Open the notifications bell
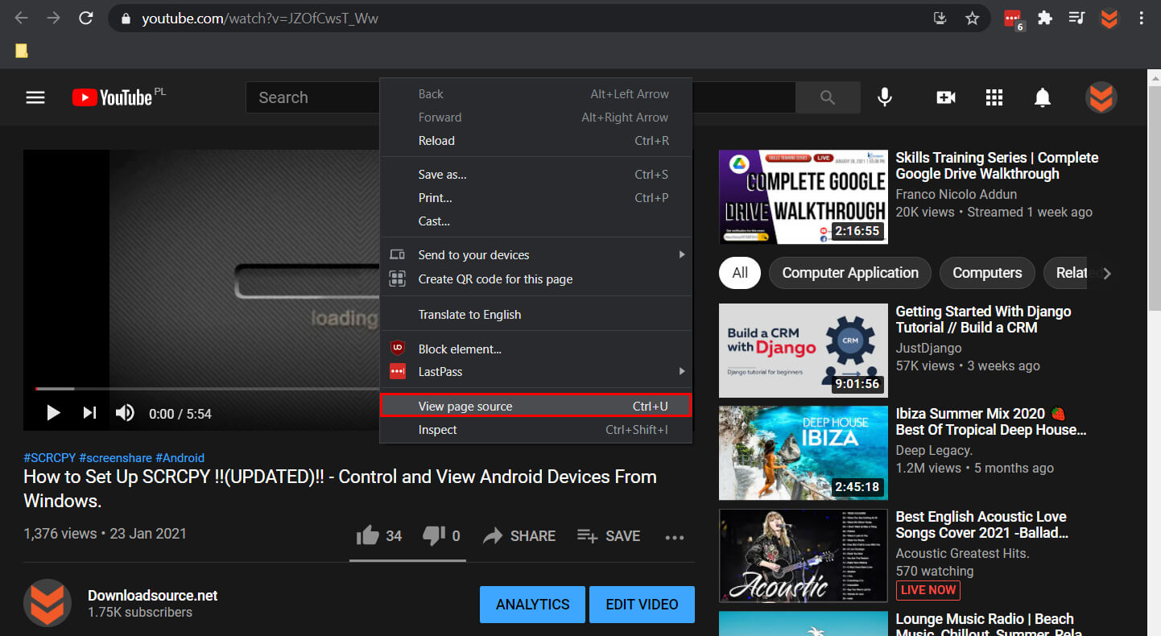This screenshot has width=1161, height=636. tap(1043, 97)
